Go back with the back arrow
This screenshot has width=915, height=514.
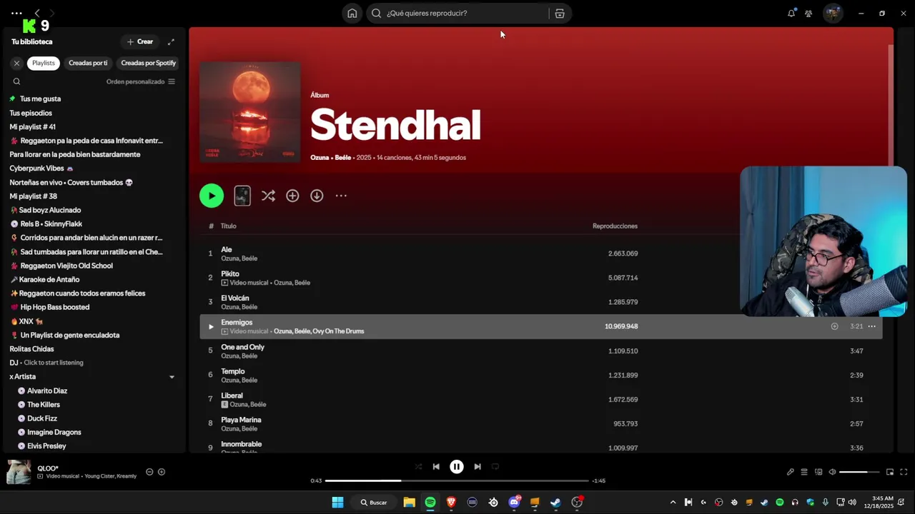(x=37, y=13)
